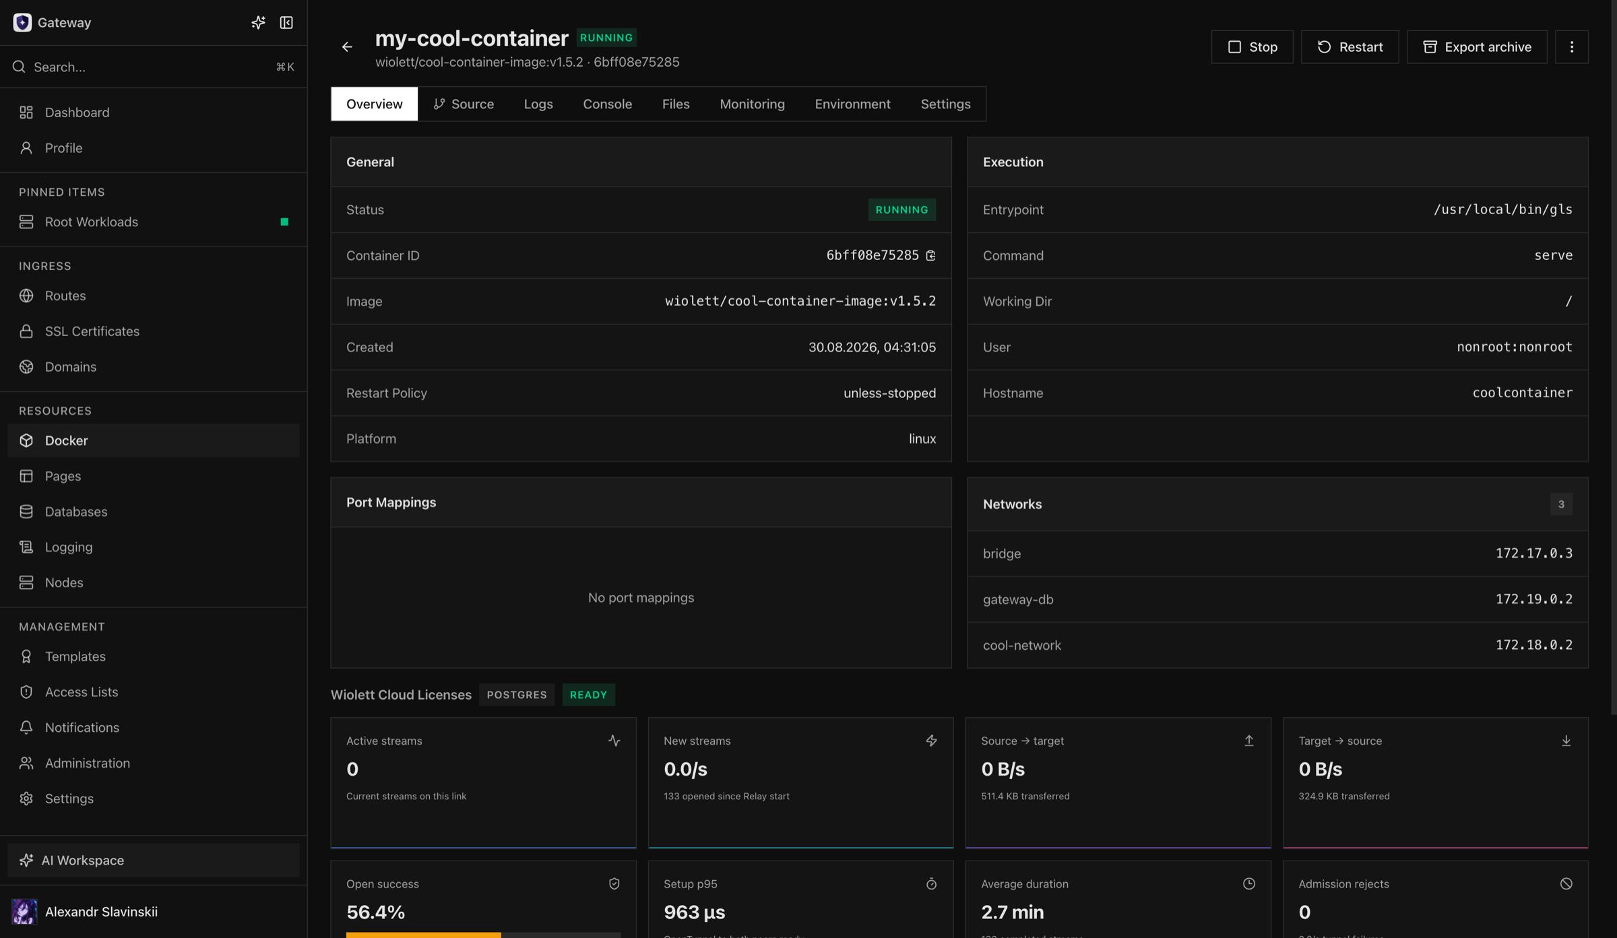This screenshot has height=938, width=1617.
Task: Click the Root Workloads green status indicator
Action: pyautogui.click(x=284, y=222)
